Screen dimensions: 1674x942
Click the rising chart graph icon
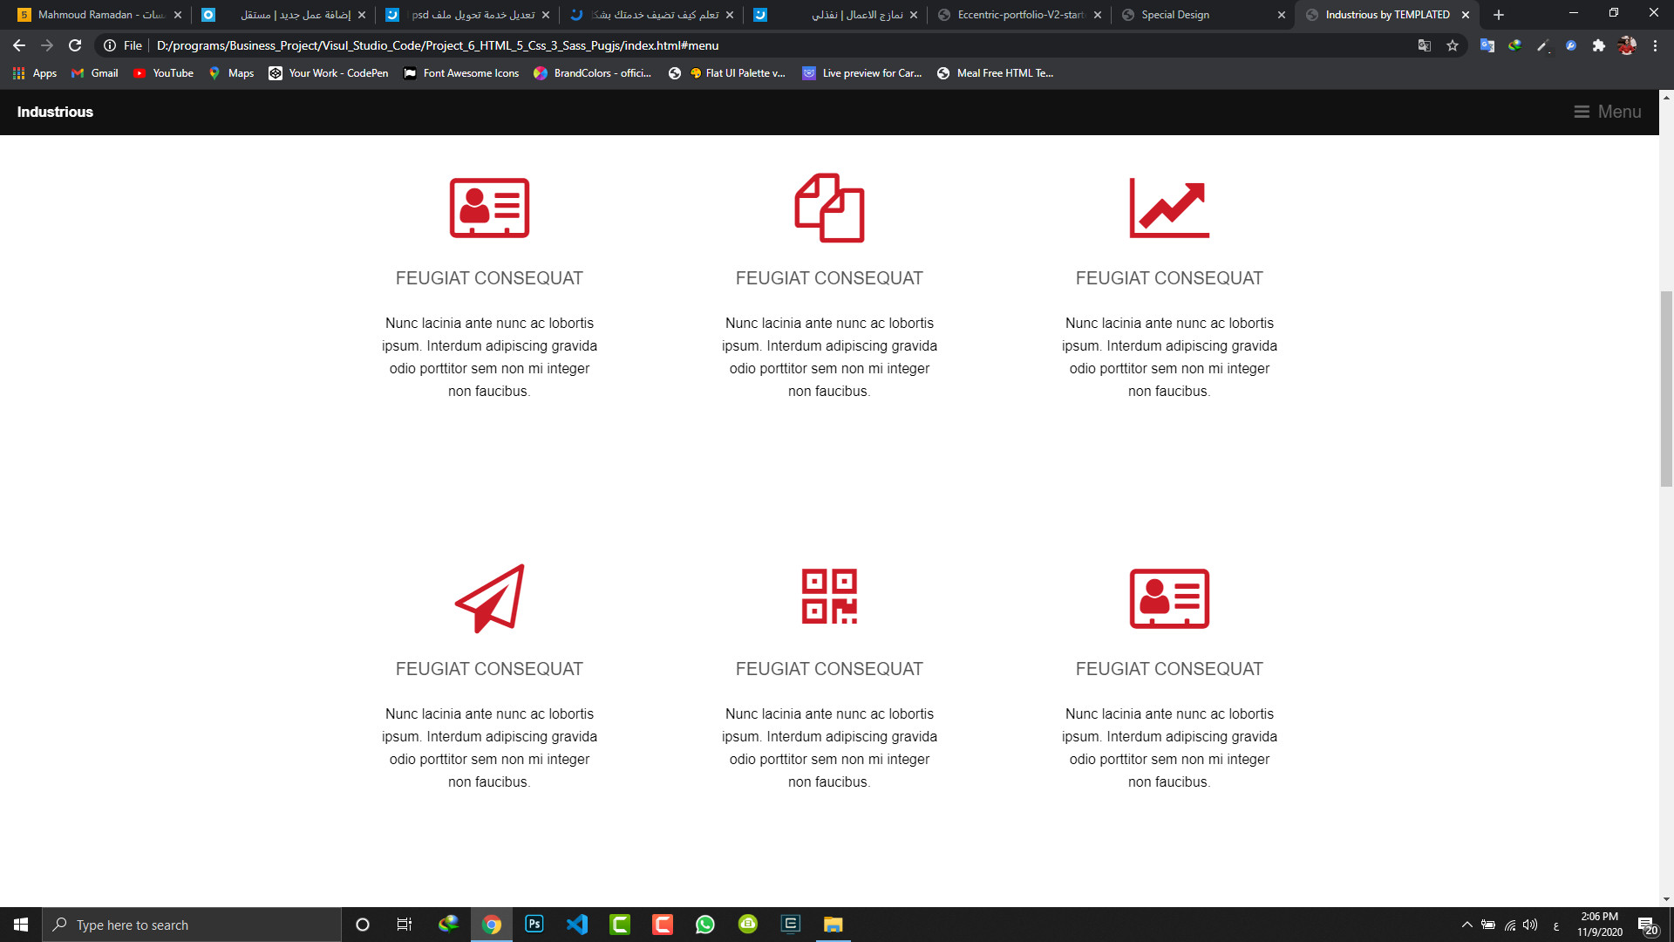point(1169,207)
